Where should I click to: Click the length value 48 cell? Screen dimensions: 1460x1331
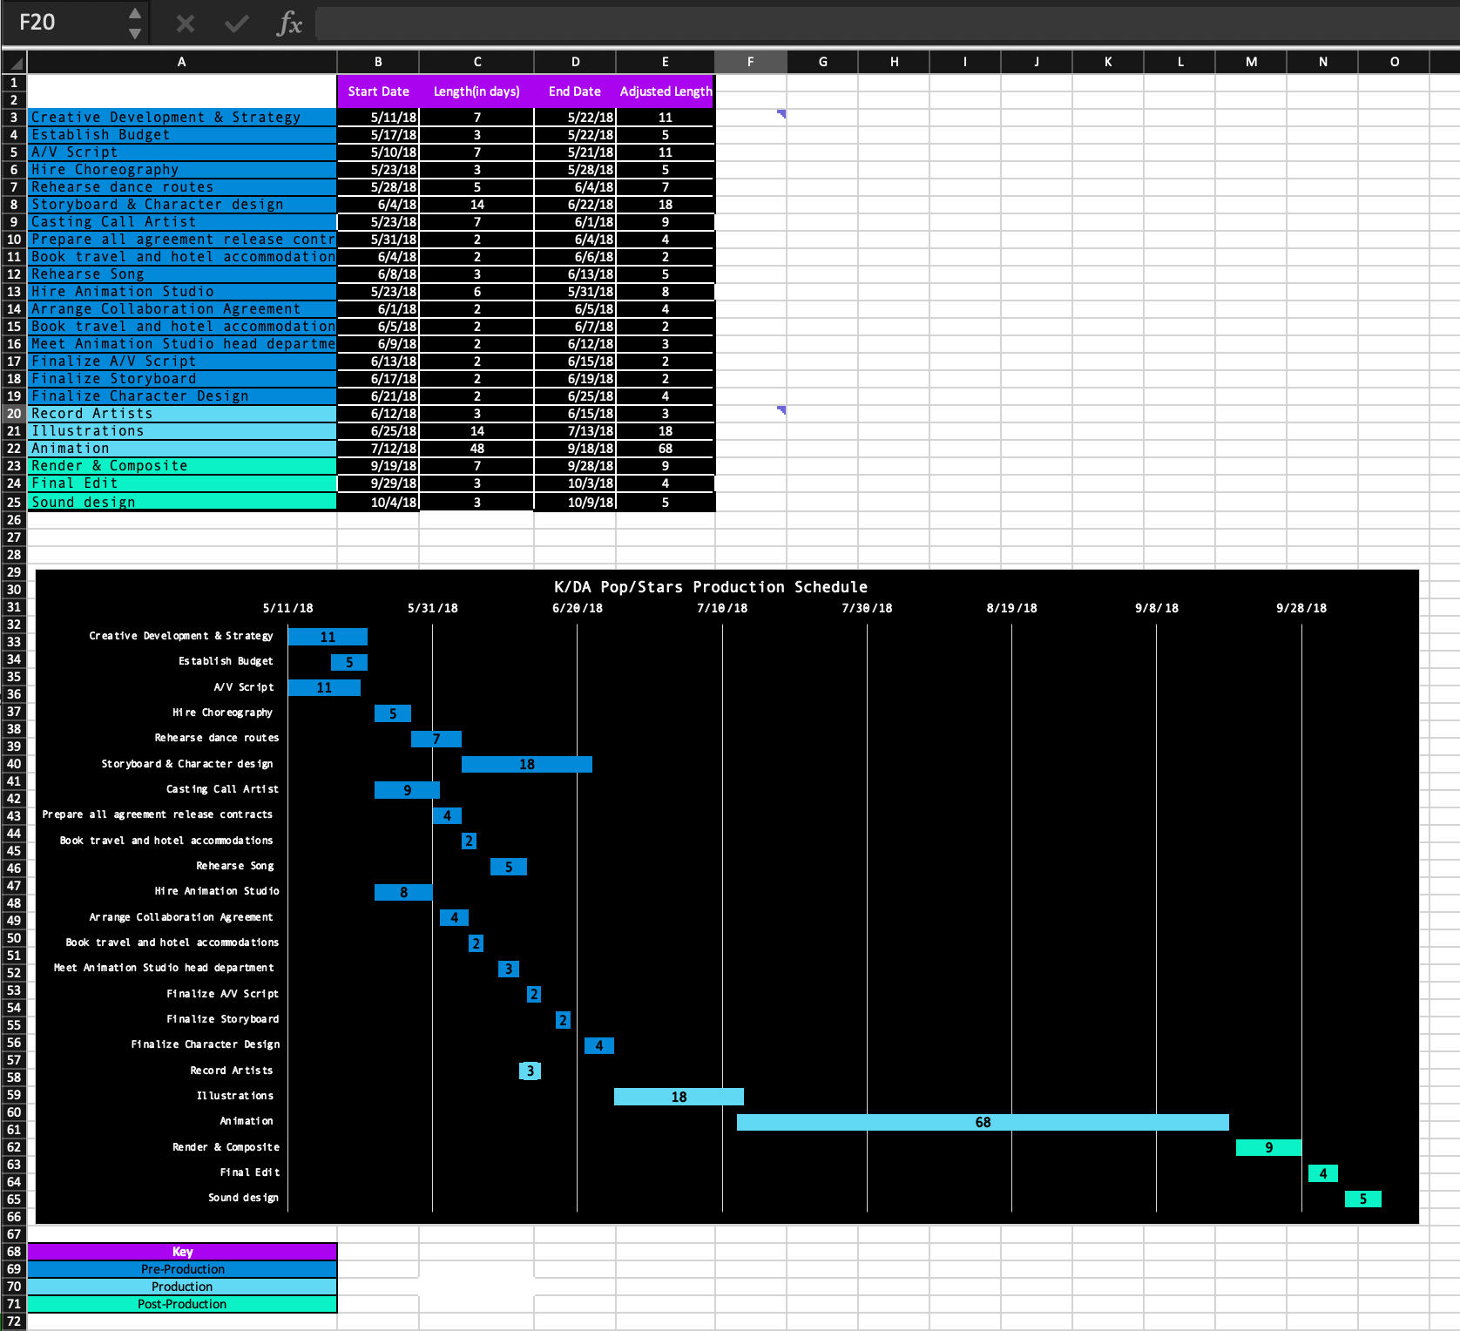pos(477,449)
